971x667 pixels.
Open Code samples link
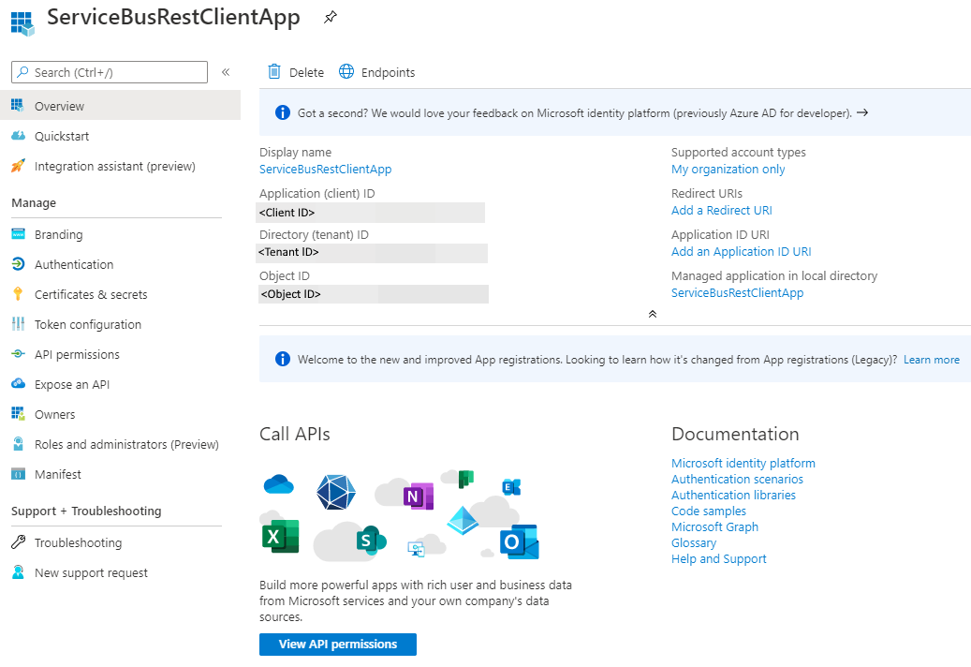[709, 511]
